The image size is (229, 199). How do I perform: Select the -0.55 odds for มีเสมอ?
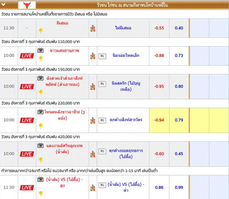pos(159,28)
